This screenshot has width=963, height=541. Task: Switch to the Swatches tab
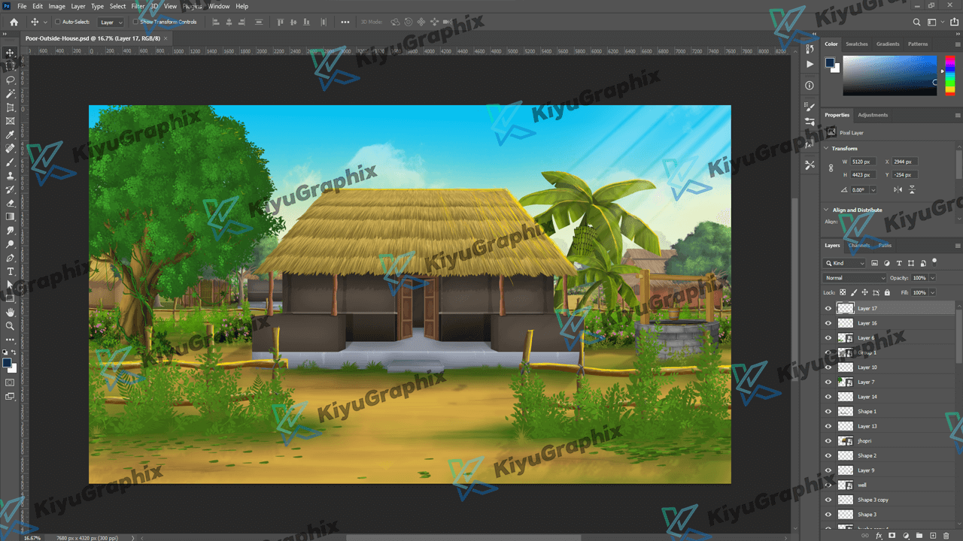(x=856, y=44)
